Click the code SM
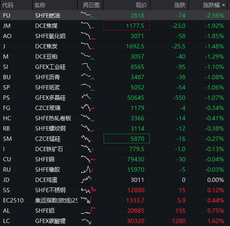The image size is (230, 226). coord(7,139)
